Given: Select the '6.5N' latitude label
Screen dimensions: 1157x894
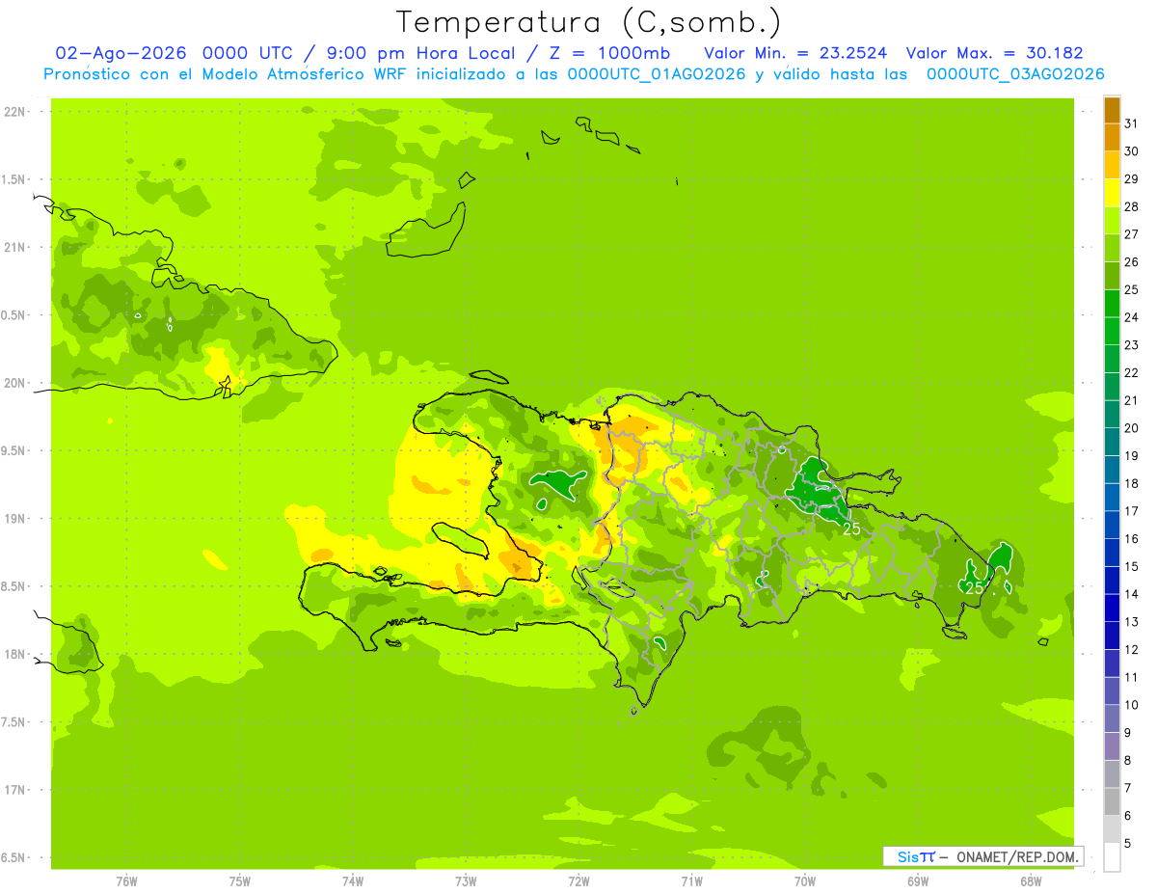Looking at the screenshot, I should [x=13, y=857].
